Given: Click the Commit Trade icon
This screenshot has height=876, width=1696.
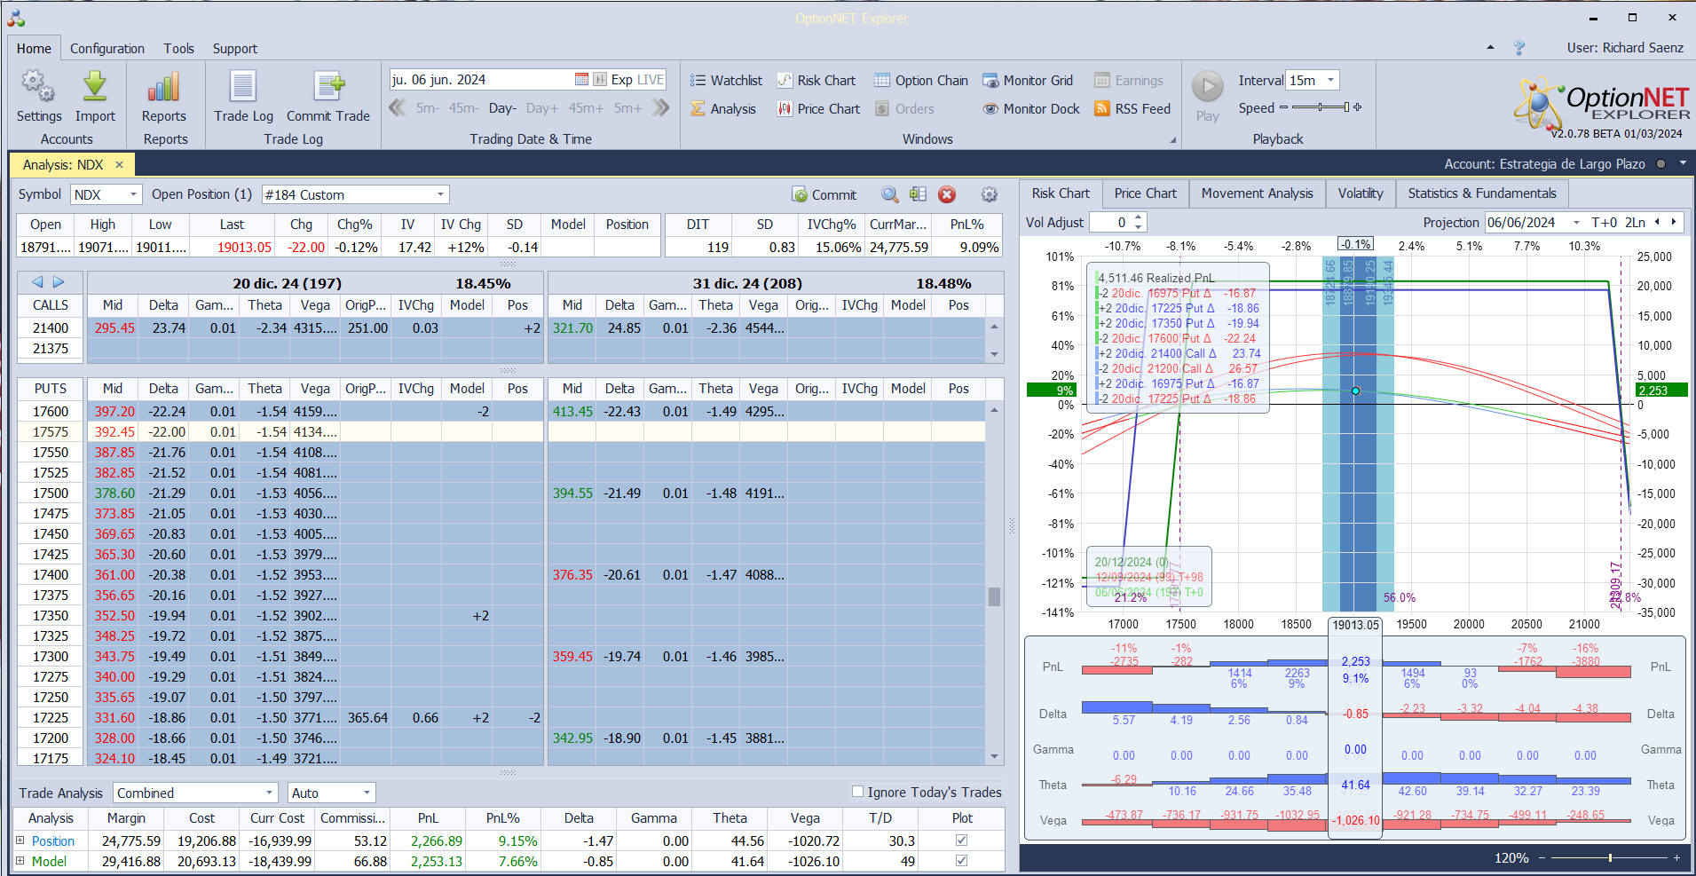Looking at the screenshot, I should tap(328, 87).
